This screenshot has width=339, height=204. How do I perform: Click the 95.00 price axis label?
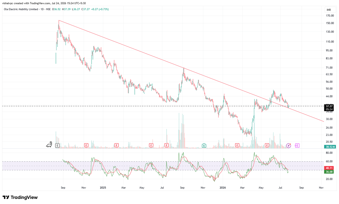coord(329,51)
